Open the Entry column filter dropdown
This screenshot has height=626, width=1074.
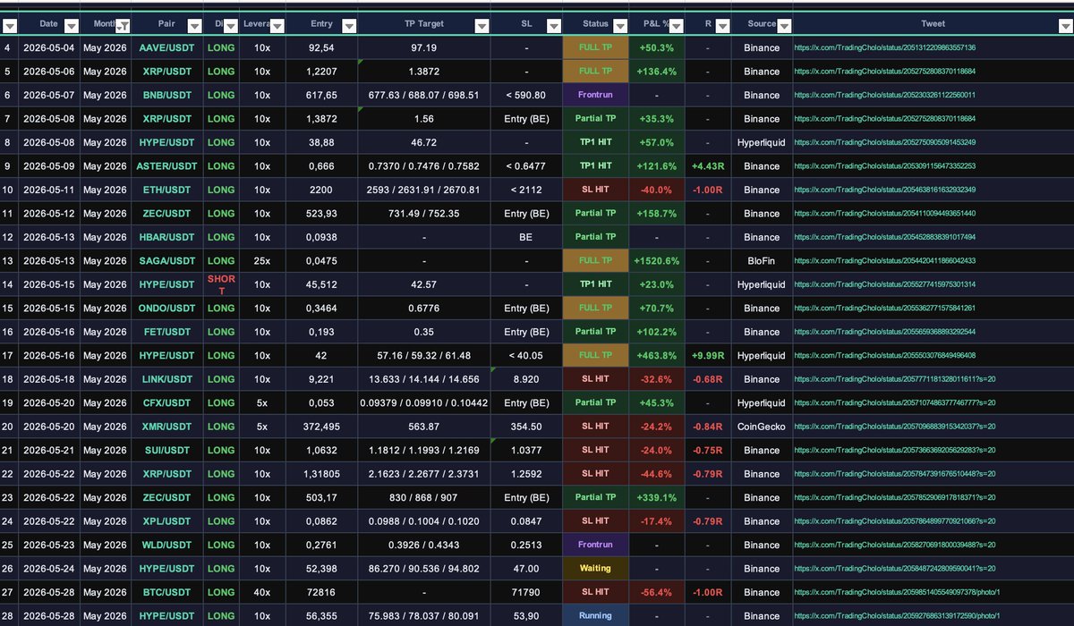[349, 25]
